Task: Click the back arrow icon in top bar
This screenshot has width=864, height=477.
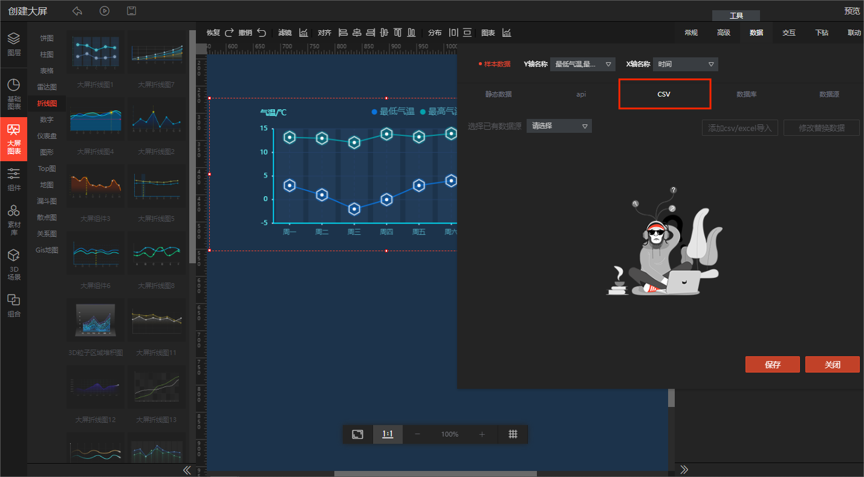Action: pyautogui.click(x=77, y=11)
